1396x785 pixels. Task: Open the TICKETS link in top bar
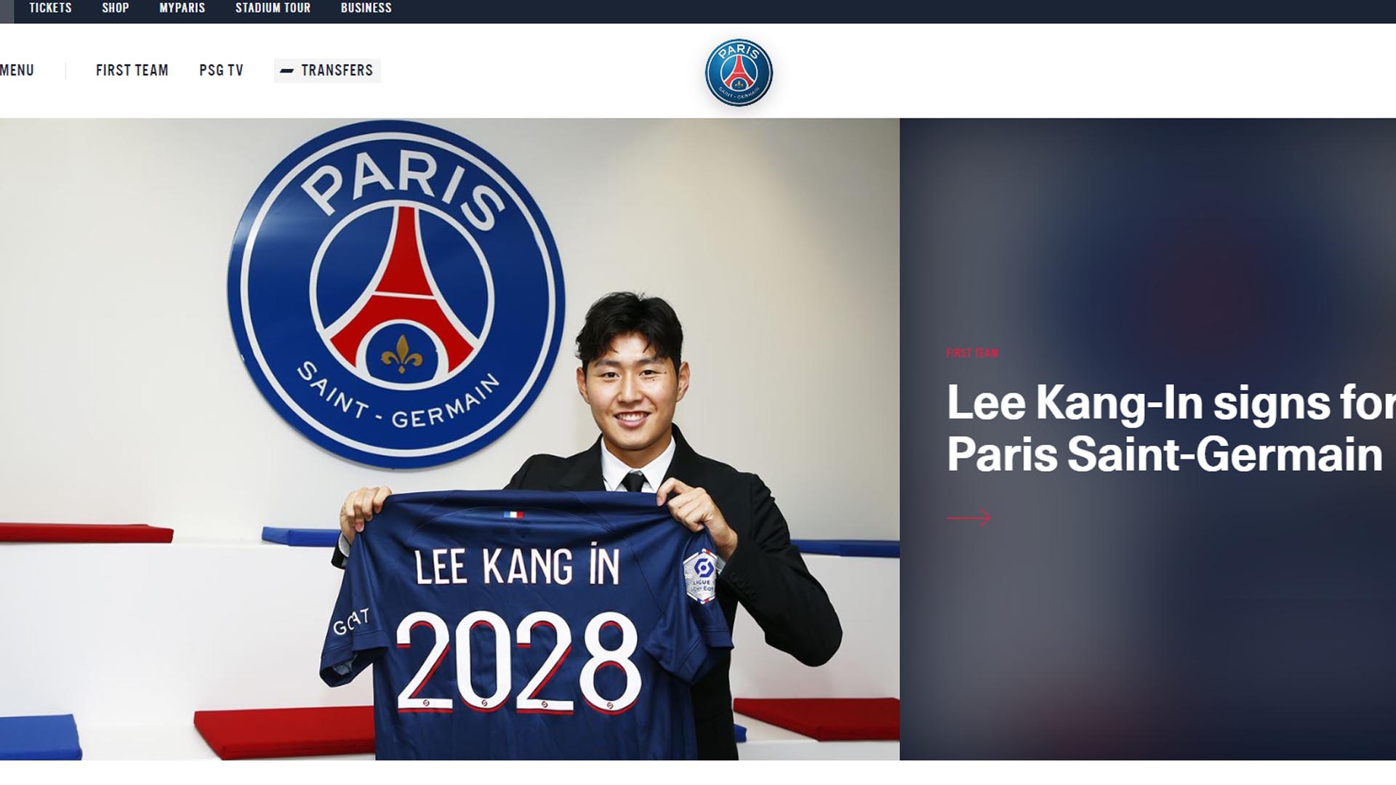[x=50, y=8]
